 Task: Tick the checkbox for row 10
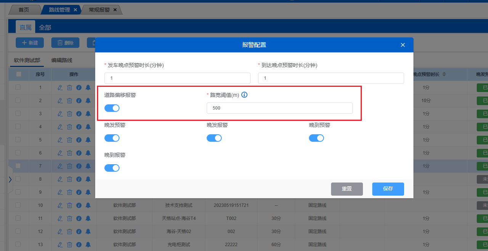tap(18, 205)
